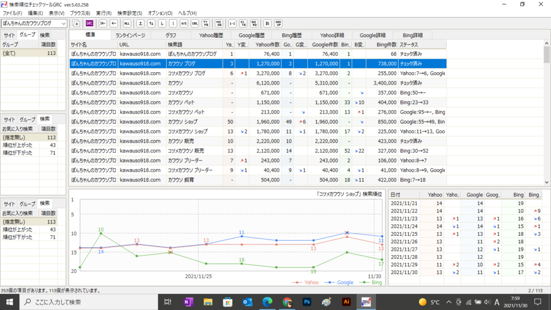Switch to the Bing履歴 tab
Image resolution: width=551 pixels, height=310 pixels.
(x=292, y=35)
